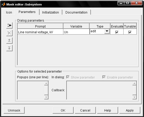Image resolution: width=144 pixels, height=117 pixels.
Task: Click the Move parameter down icon
Action: pos(9,48)
